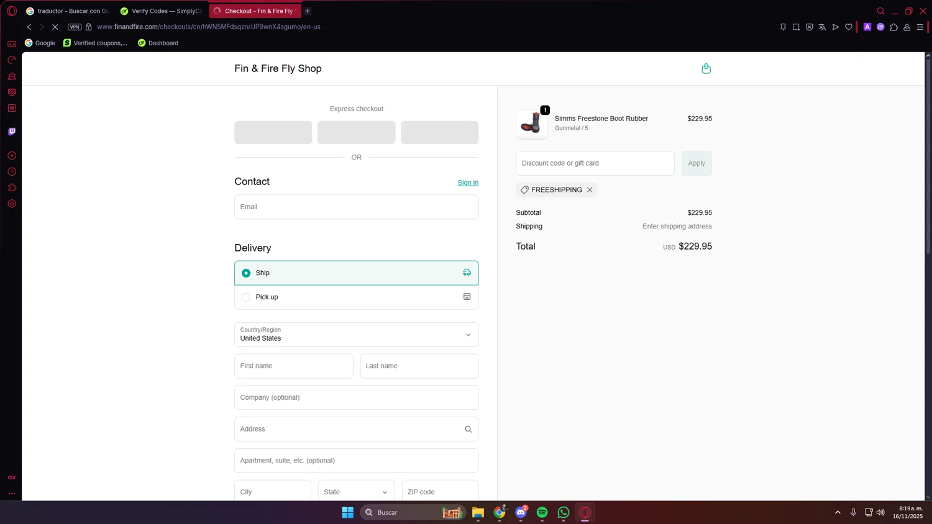932x524 pixels.
Task: Click the First name field
Action: click(293, 366)
